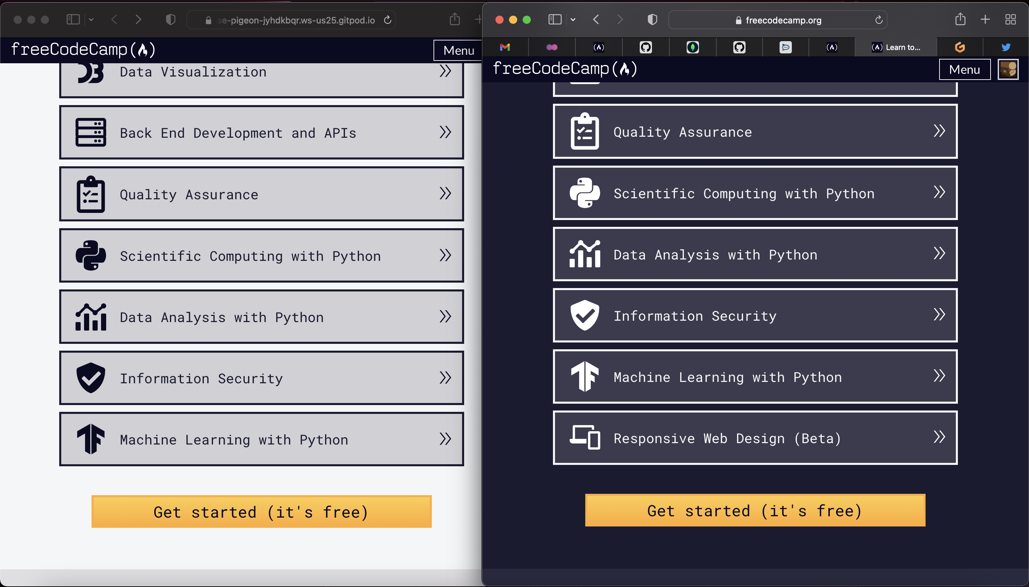Click the profile avatar next to Menu
The image size is (1029, 587).
tap(1008, 69)
